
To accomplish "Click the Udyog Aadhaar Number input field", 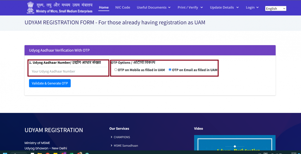I will coord(68,71).
